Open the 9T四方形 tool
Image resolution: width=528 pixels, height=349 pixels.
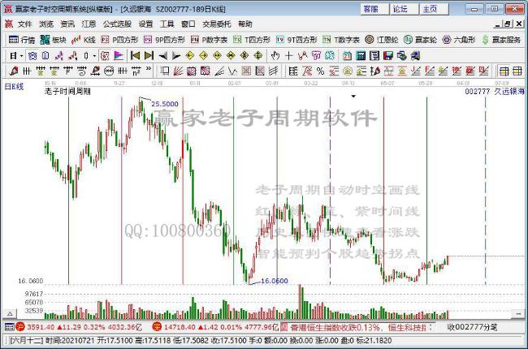tap(296, 40)
